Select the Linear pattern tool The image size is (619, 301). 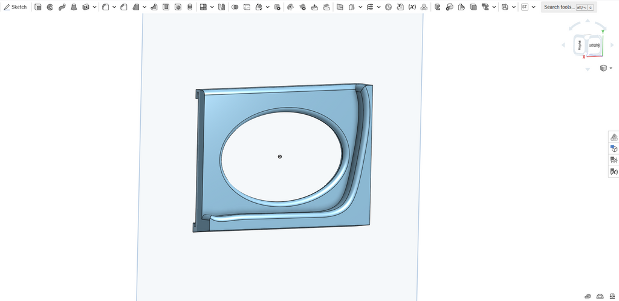pos(203,7)
